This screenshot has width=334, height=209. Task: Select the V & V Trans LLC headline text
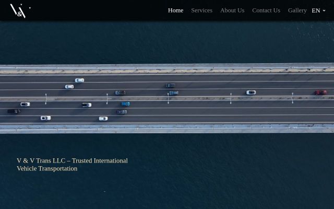tap(72, 165)
